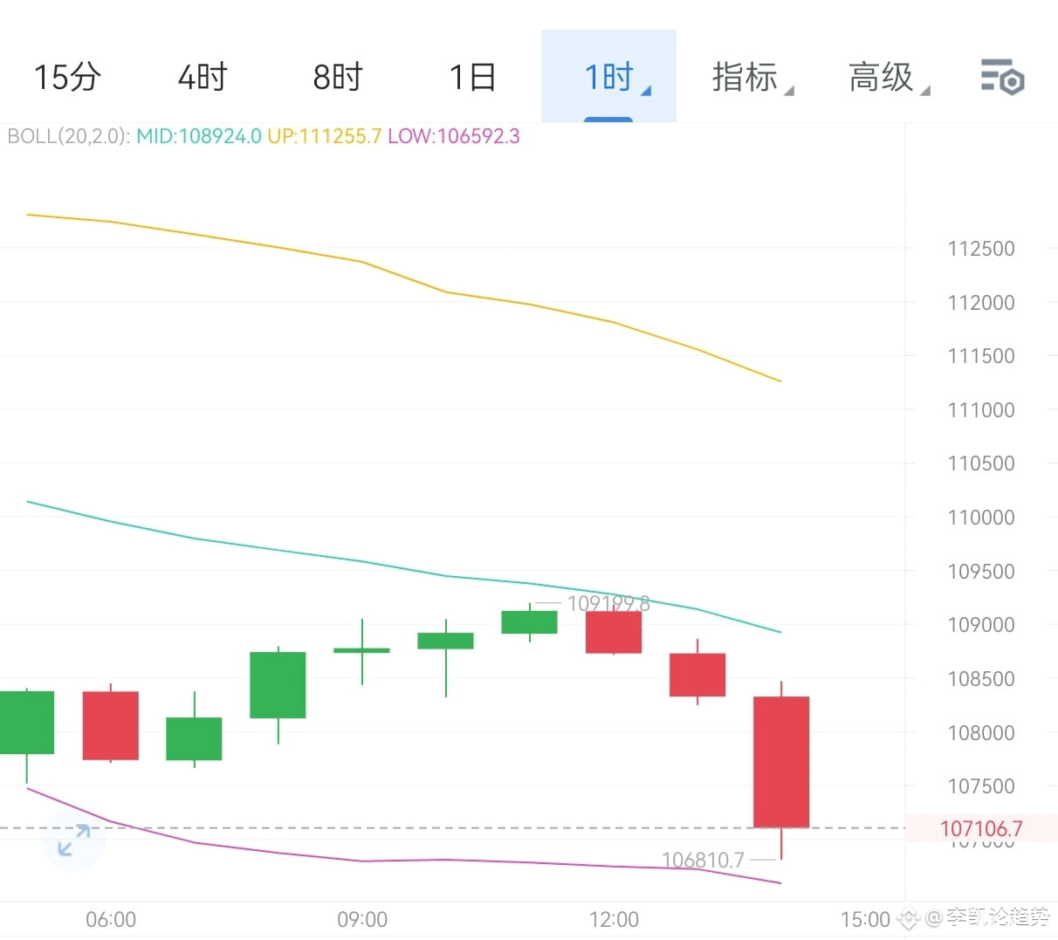This screenshot has width=1058, height=940.
Task: Click the 109199.8 high annotation
Action: (612, 602)
